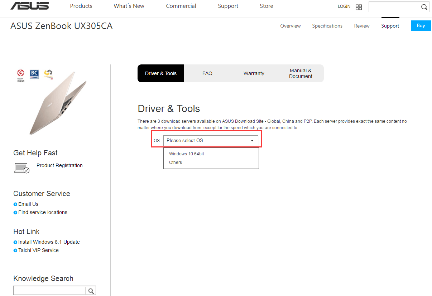Click the Hot Link heading
Viewport: 432px width, 296px height.
(26, 232)
